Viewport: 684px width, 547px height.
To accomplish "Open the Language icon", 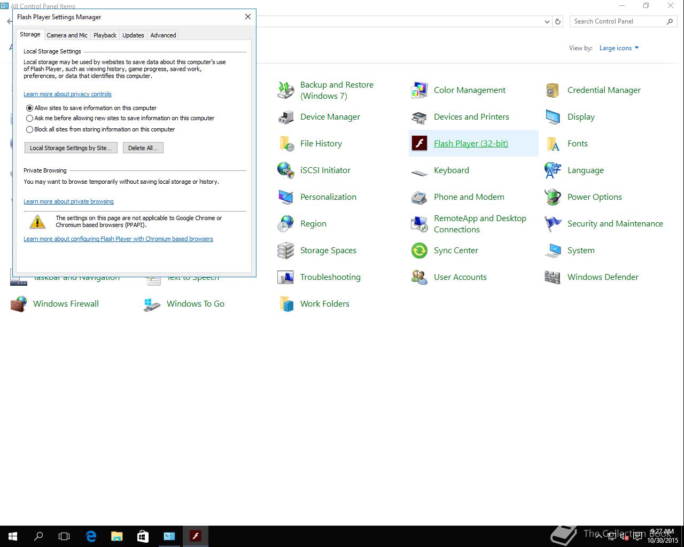I will 553,170.
